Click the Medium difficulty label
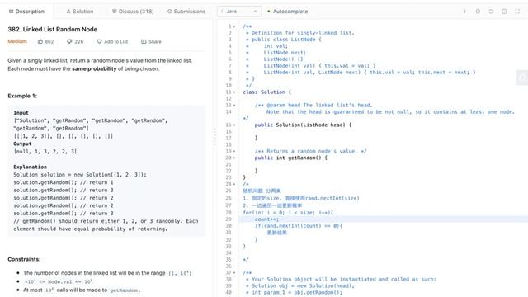528x297 pixels. coord(17,41)
